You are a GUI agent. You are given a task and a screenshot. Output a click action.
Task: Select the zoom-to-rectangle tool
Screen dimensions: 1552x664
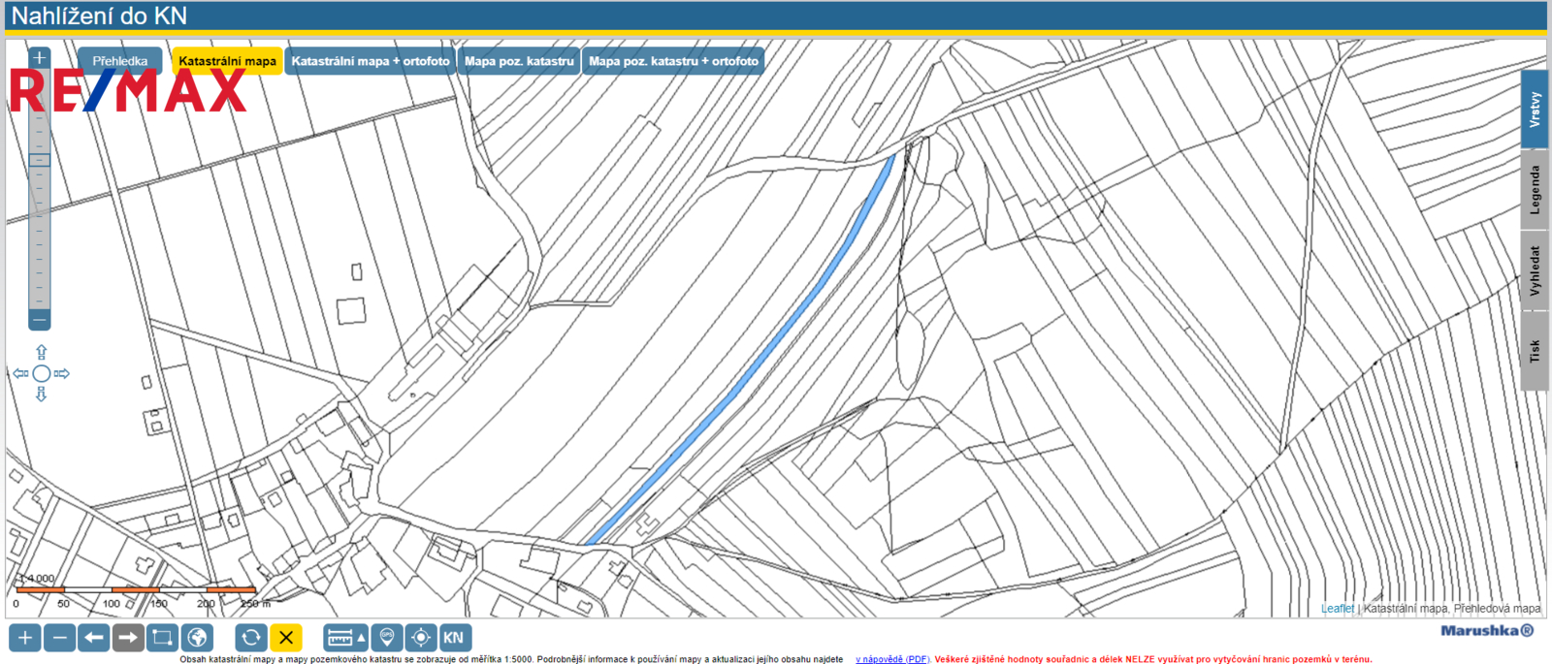tap(162, 638)
